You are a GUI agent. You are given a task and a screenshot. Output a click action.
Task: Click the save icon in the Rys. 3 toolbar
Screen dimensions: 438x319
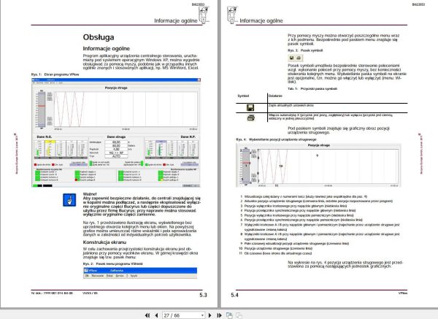tap(291, 58)
